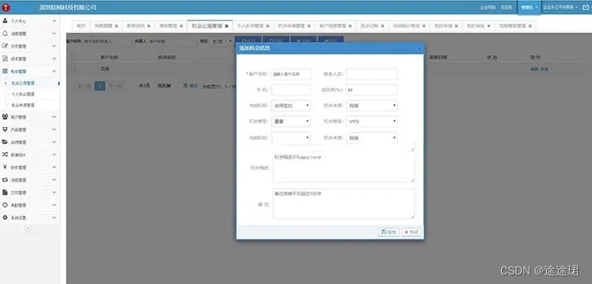The width and height of the screenshot is (592, 284).
Task: Click the group icon for 客户管理
Action: point(5,117)
